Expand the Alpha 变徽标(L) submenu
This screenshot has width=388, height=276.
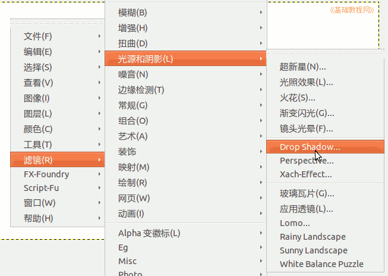pyautogui.click(x=185, y=233)
